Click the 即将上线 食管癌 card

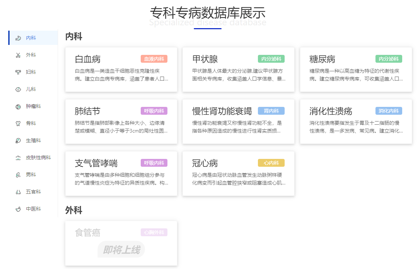click(x=121, y=243)
